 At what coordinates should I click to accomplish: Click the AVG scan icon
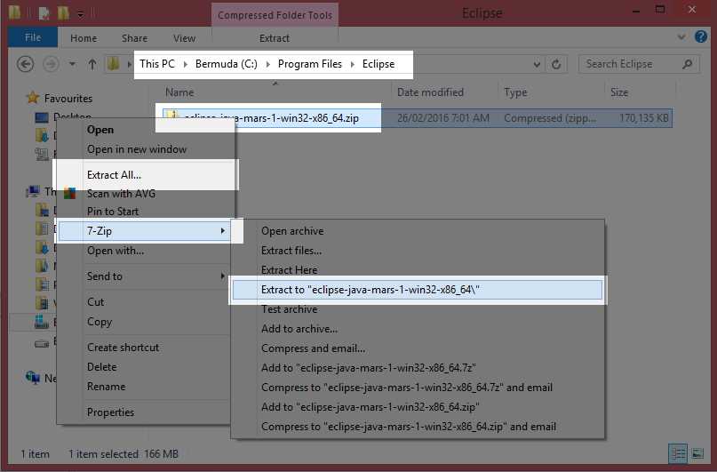70,193
